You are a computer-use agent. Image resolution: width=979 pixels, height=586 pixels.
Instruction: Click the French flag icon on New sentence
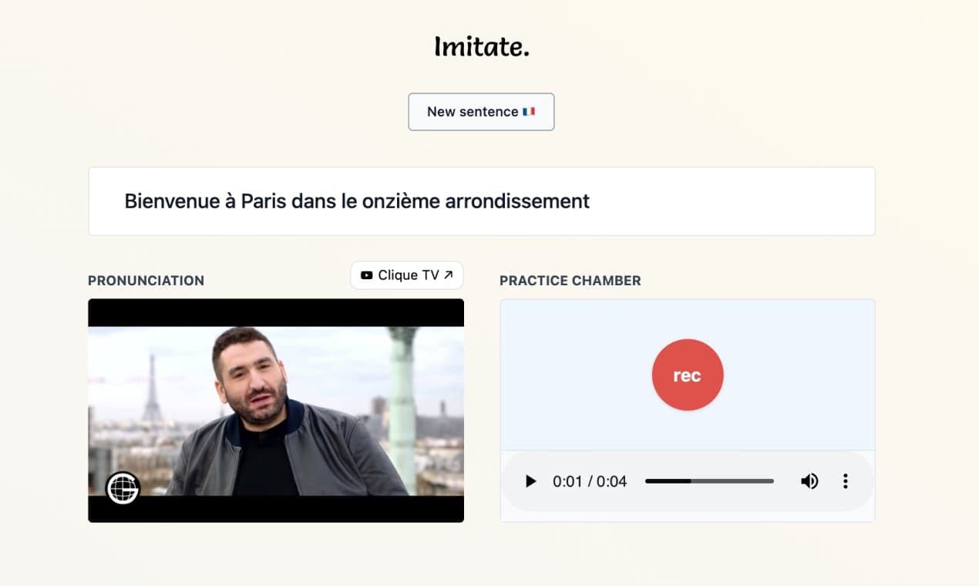(x=529, y=112)
